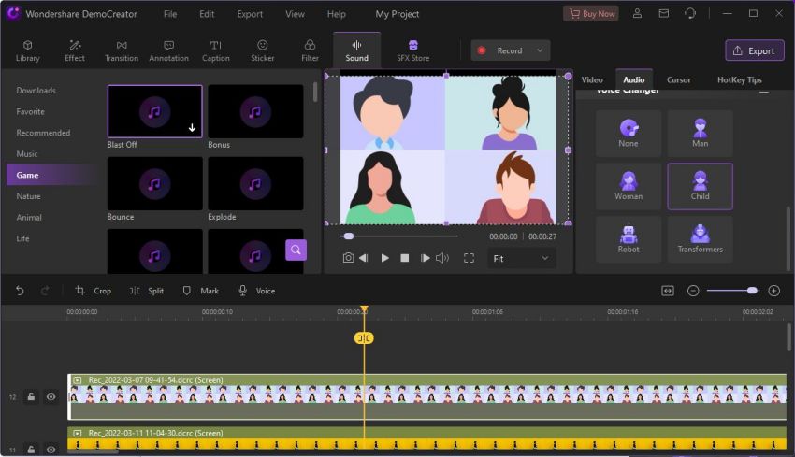
Task: Open the messages mail icon
Action: coord(664,14)
